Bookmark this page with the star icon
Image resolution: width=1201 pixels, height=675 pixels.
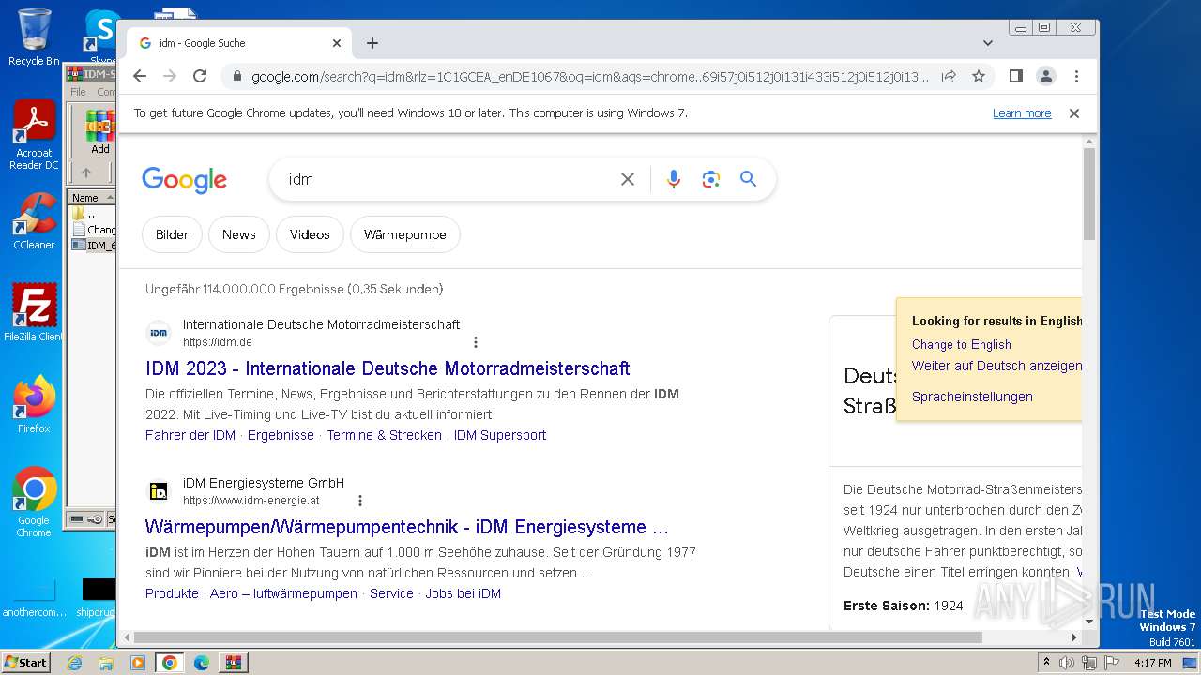click(979, 76)
